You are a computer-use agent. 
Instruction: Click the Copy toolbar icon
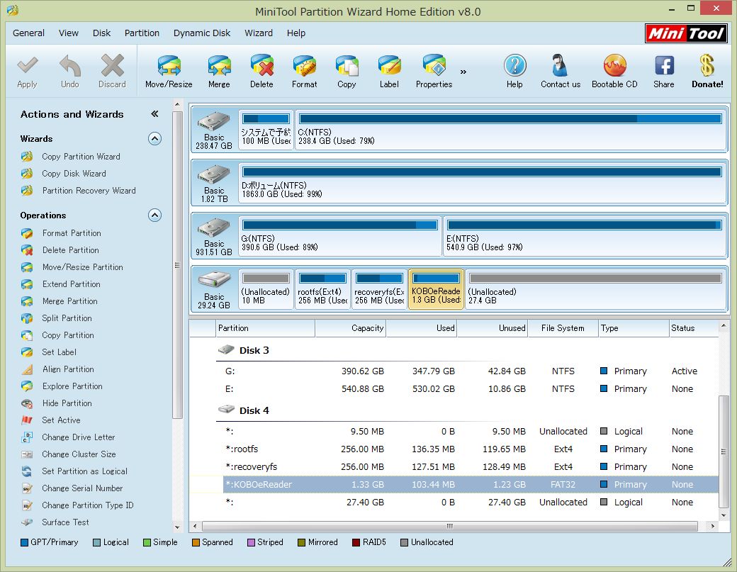(347, 72)
